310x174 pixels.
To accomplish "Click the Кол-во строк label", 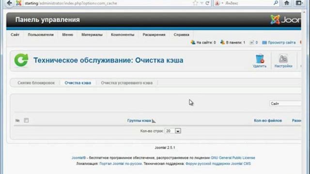I will coord(152,131).
